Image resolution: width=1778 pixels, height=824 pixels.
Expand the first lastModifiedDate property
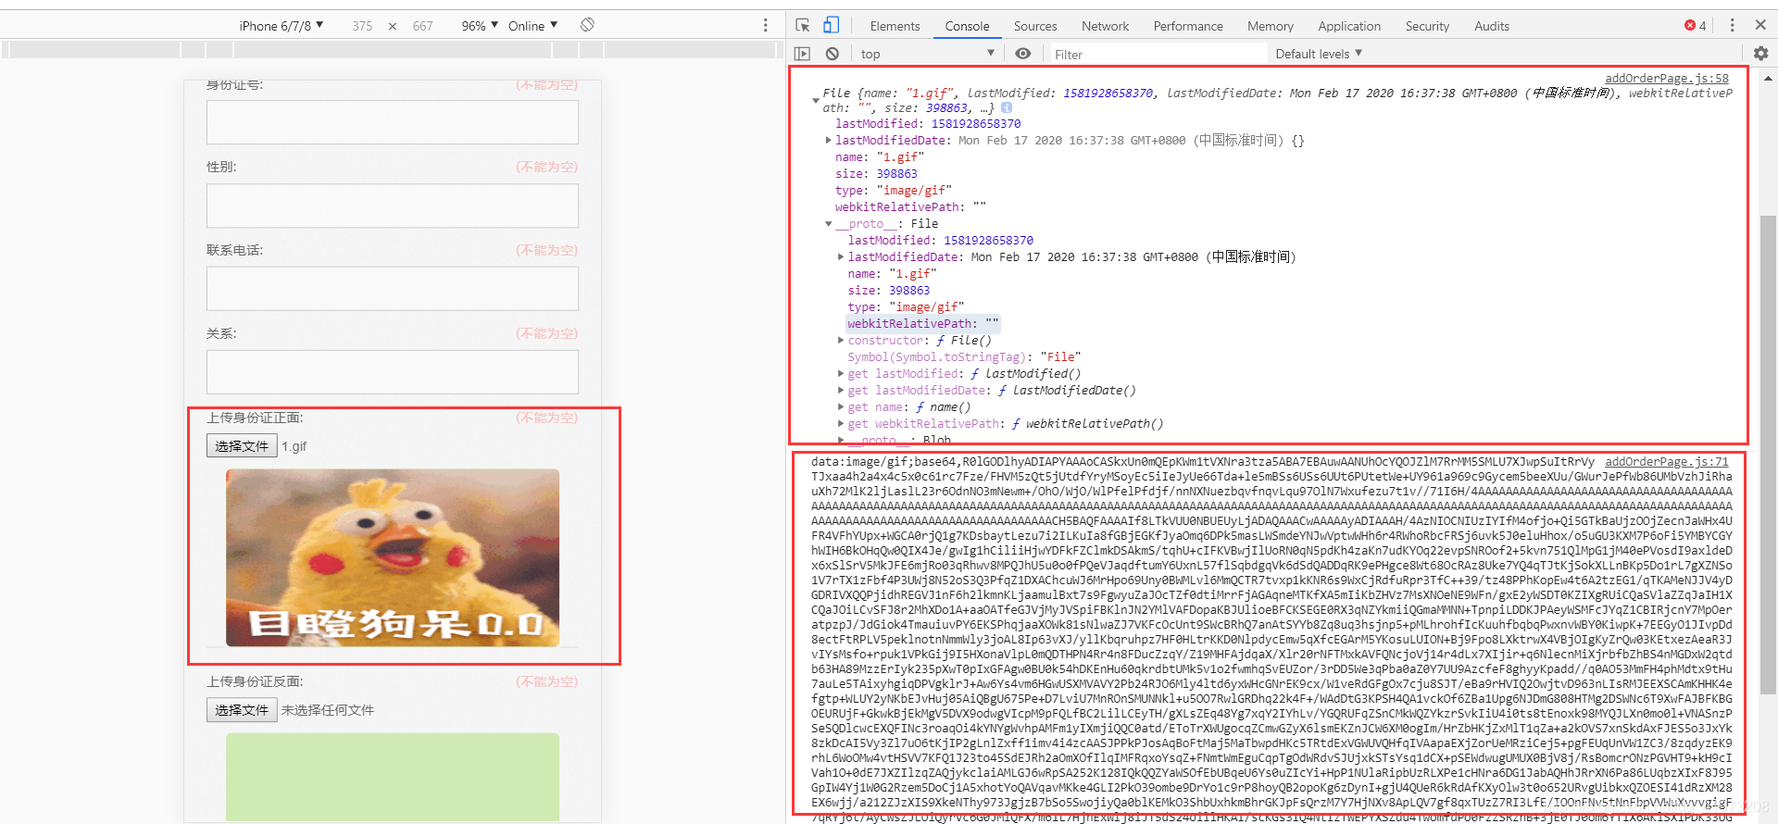(828, 141)
